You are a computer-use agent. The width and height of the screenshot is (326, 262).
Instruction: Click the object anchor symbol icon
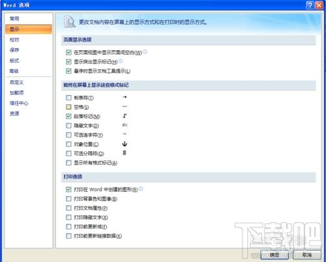(125, 143)
